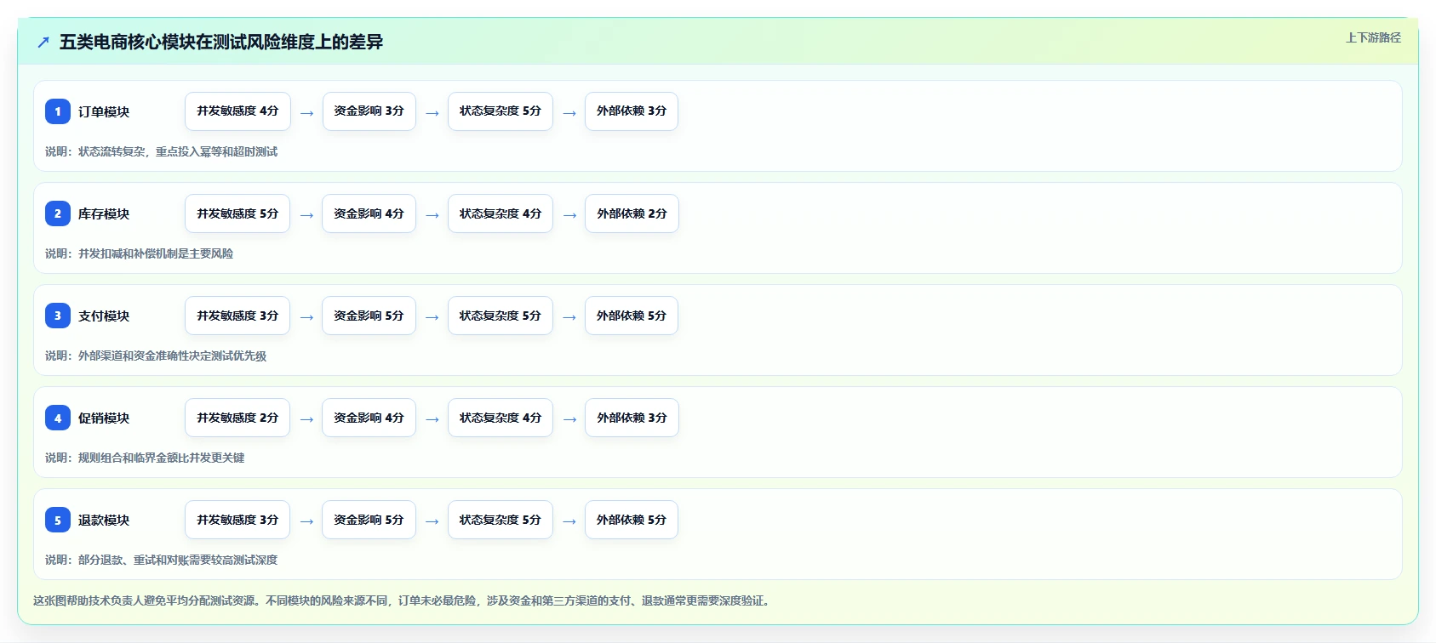
Task: Click 并发敏感度 2分 chip in 促销模块
Action: tap(237, 418)
